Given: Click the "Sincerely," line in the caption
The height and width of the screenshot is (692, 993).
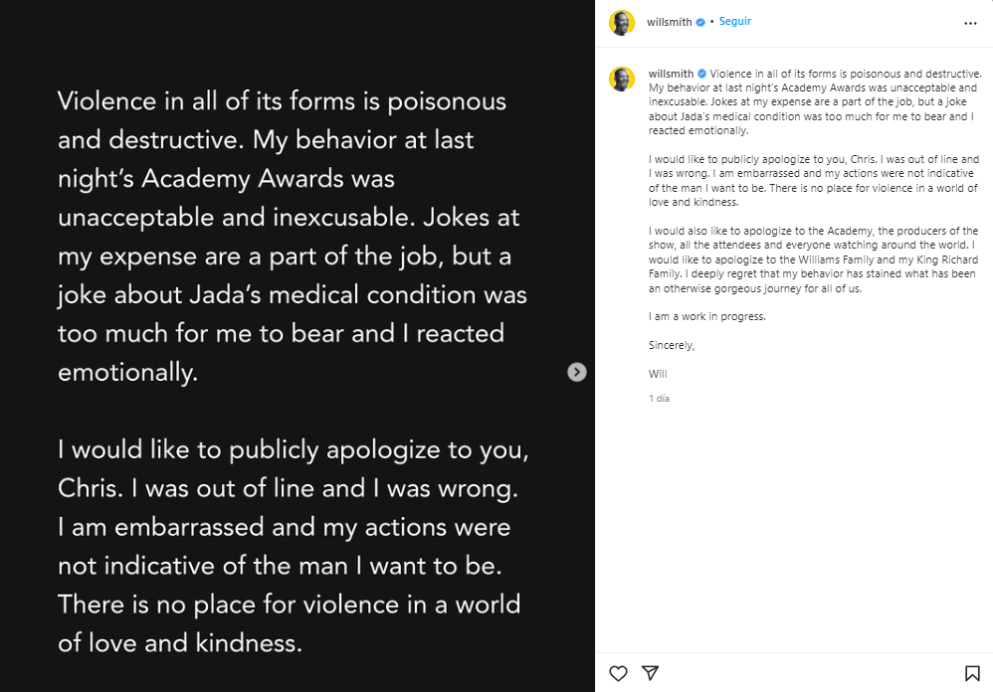Looking at the screenshot, I should coord(672,346).
